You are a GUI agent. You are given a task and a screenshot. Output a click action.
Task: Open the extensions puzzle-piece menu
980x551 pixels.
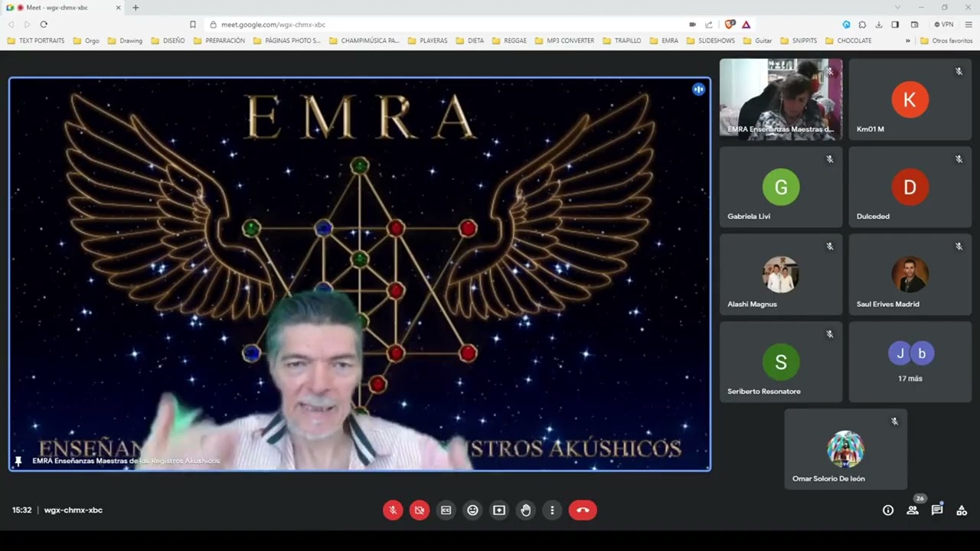coord(862,24)
